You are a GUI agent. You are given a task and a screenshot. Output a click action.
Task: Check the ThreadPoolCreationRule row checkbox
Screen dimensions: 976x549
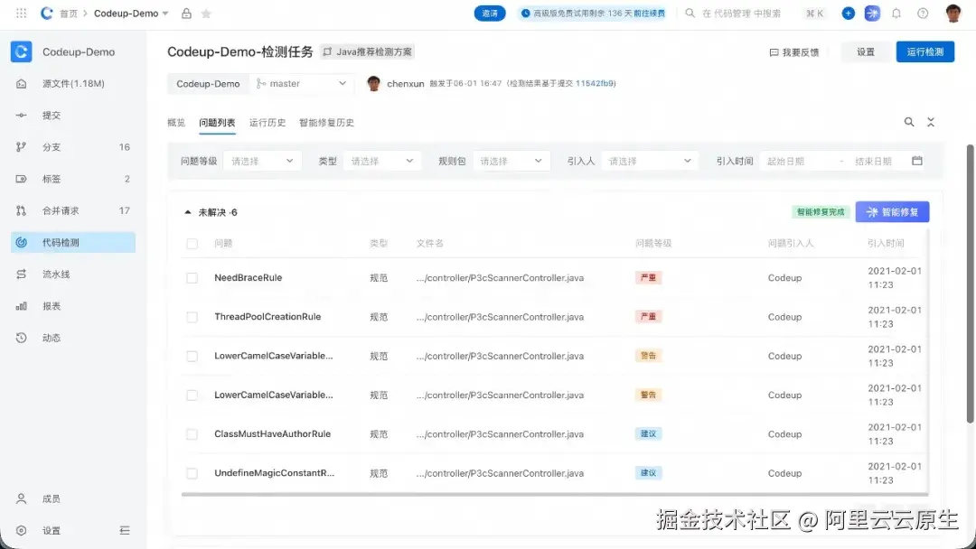(x=192, y=317)
